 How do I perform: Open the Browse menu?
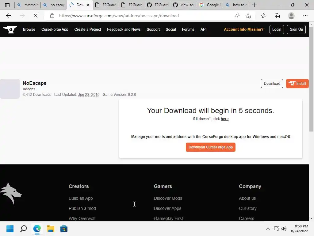(x=29, y=29)
